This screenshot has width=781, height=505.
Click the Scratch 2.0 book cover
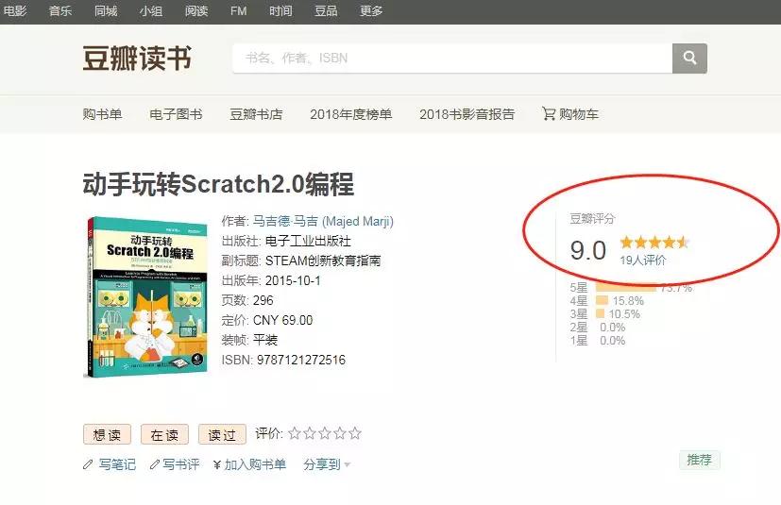tap(146, 296)
